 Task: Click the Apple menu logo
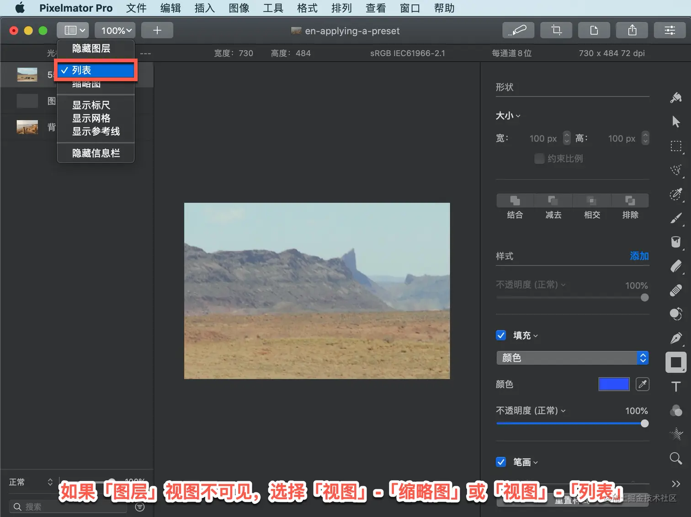[20, 8]
